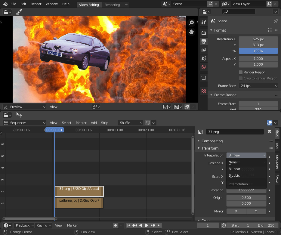Open the Modifiers sidebar tab

click(x=277, y=162)
